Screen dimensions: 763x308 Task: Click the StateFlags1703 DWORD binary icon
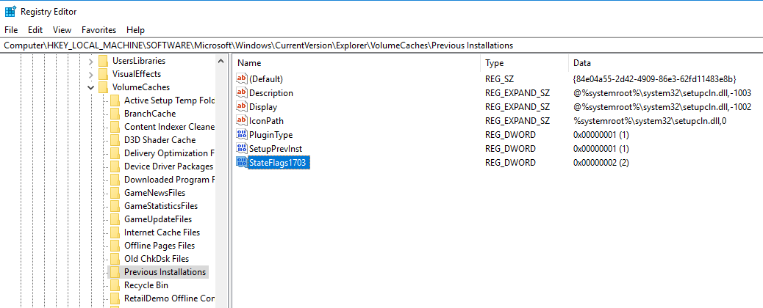point(242,162)
